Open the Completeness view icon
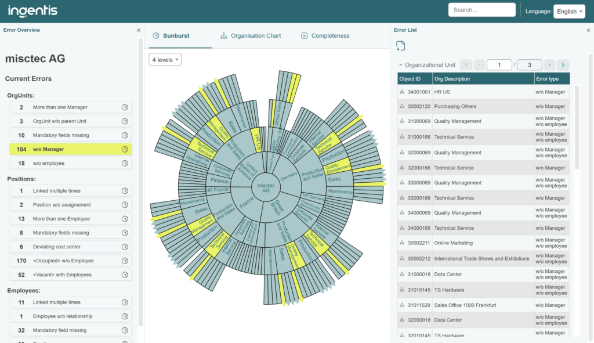 pyautogui.click(x=304, y=35)
